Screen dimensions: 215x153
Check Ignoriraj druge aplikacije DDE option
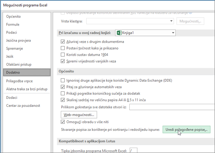(63, 81)
